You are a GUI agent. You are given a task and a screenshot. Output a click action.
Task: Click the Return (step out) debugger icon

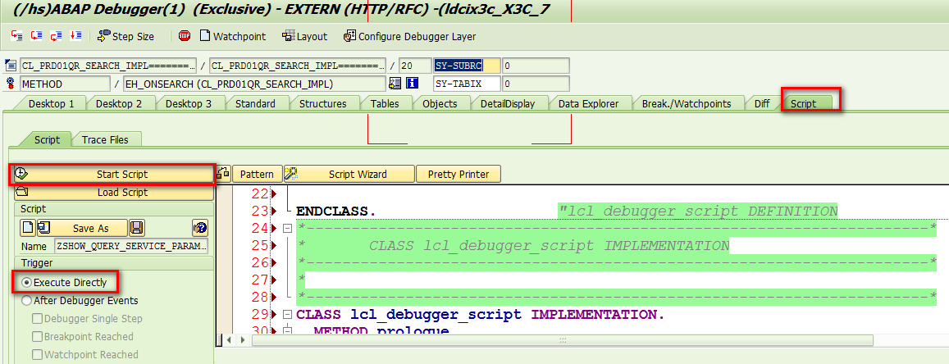[56, 36]
